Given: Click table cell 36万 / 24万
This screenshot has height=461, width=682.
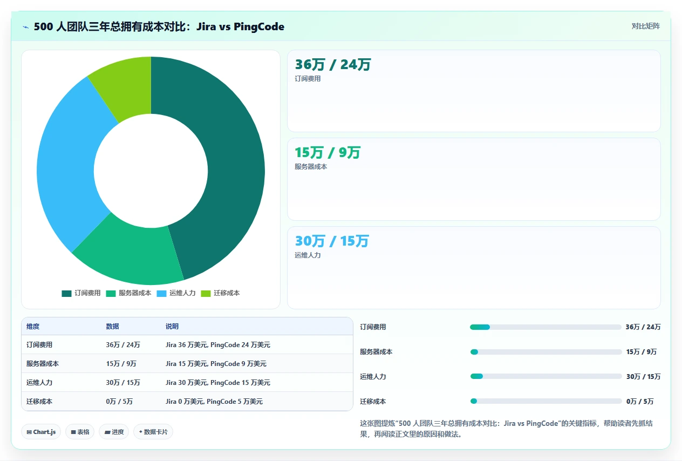Looking at the screenshot, I should coord(123,344).
